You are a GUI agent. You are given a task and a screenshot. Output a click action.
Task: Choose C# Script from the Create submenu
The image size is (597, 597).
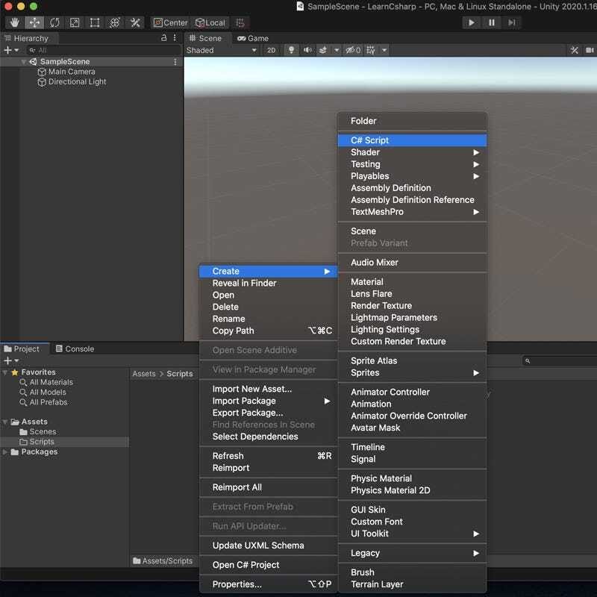pyautogui.click(x=370, y=140)
